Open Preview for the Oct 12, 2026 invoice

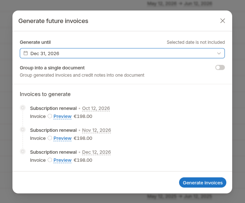62,116
